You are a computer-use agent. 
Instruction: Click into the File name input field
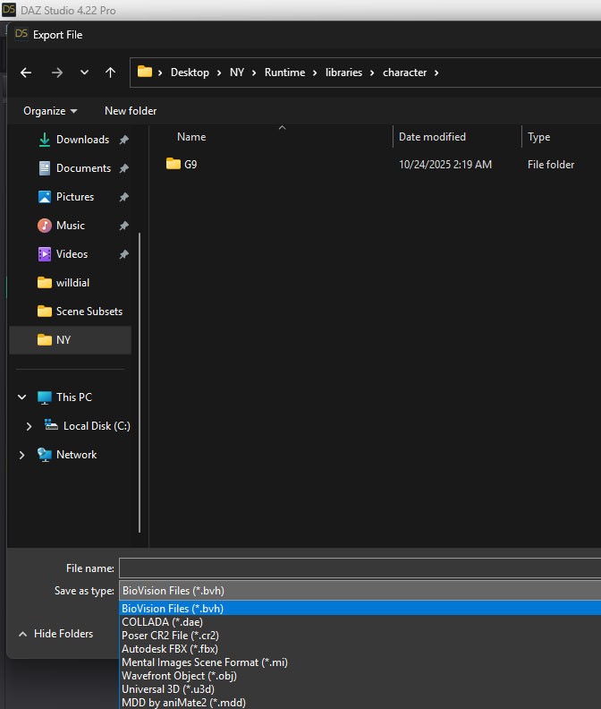click(x=360, y=568)
